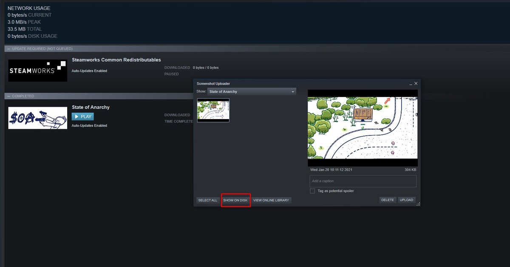Click the 0 bytes/s DISK USAGE text
The image size is (510, 267).
click(x=32, y=36)
